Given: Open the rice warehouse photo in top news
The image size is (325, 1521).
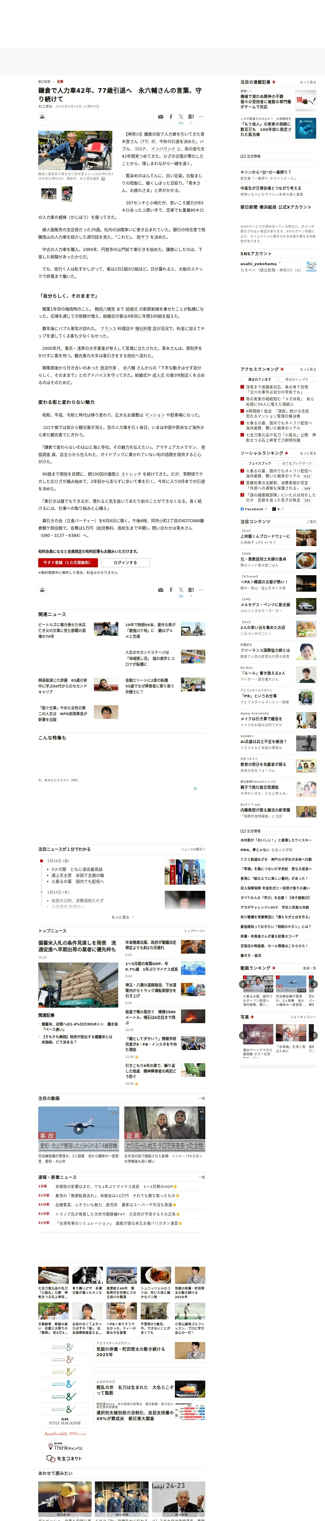Looking at the screenshot, I should point(78,984).
